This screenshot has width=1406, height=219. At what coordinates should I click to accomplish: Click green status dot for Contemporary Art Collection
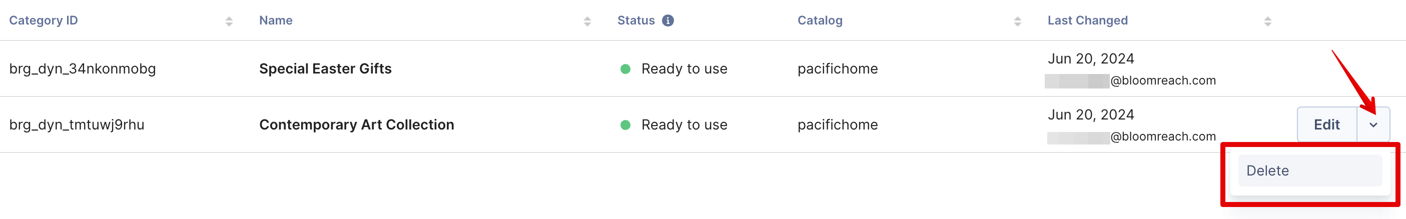[625, 125]
